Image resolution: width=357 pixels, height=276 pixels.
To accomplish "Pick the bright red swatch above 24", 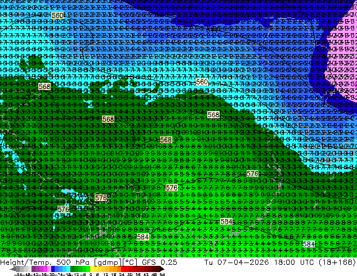I will 123,269.
